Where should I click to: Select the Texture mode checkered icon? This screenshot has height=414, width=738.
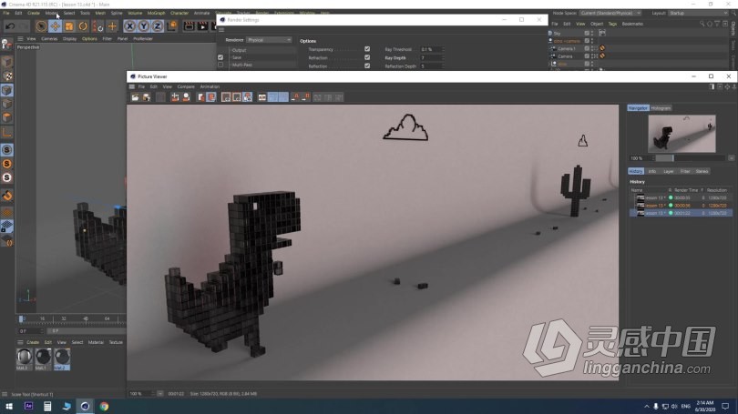(x=7, y=76)
